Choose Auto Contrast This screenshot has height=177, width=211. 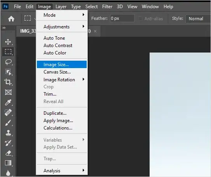pos(62,46)
